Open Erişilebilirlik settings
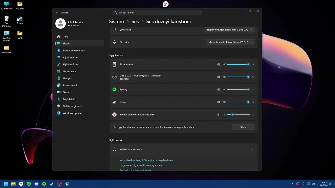The width and height of the screenshot is (335, 188). (80, 99)
